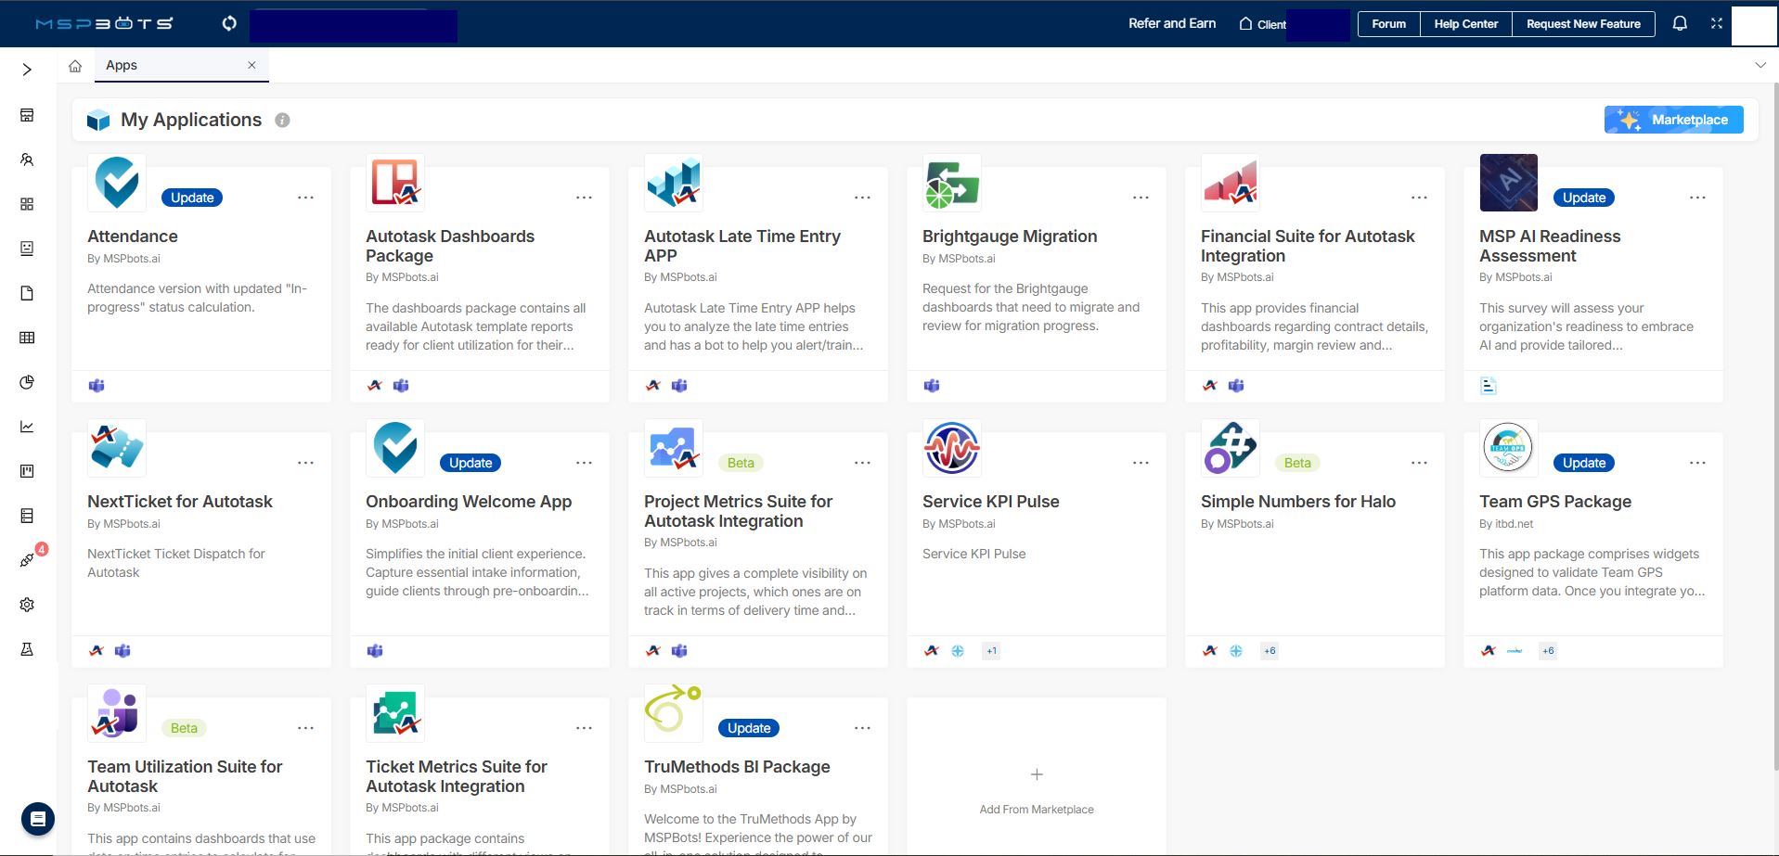This screenshot has width=1779, height=856.
Task: Click the refresh sync icon near logo
Action: [229, 23]
